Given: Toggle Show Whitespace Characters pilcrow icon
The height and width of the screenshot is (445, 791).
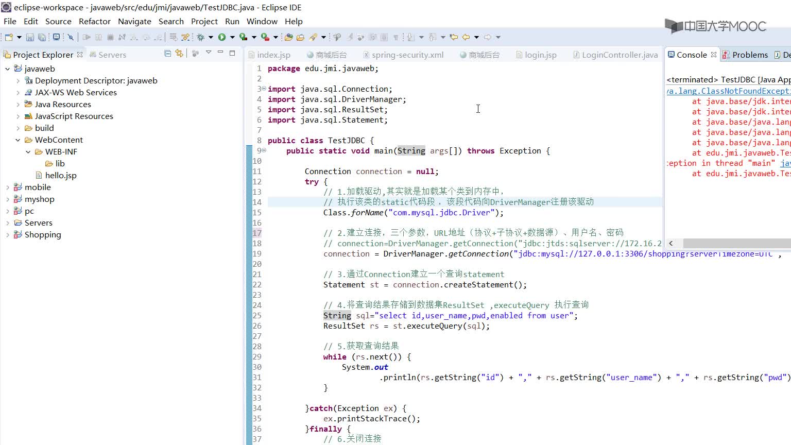Looking at the screenshot, I should (395, 37).
